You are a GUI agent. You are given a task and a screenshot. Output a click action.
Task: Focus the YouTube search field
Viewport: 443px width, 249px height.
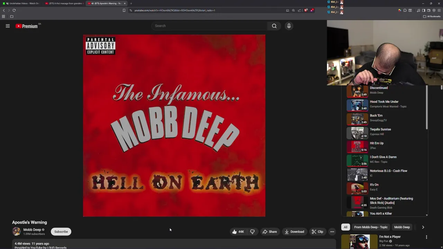click(x=209, y=26)
